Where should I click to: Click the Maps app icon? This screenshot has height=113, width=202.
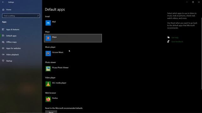[48, 38]
